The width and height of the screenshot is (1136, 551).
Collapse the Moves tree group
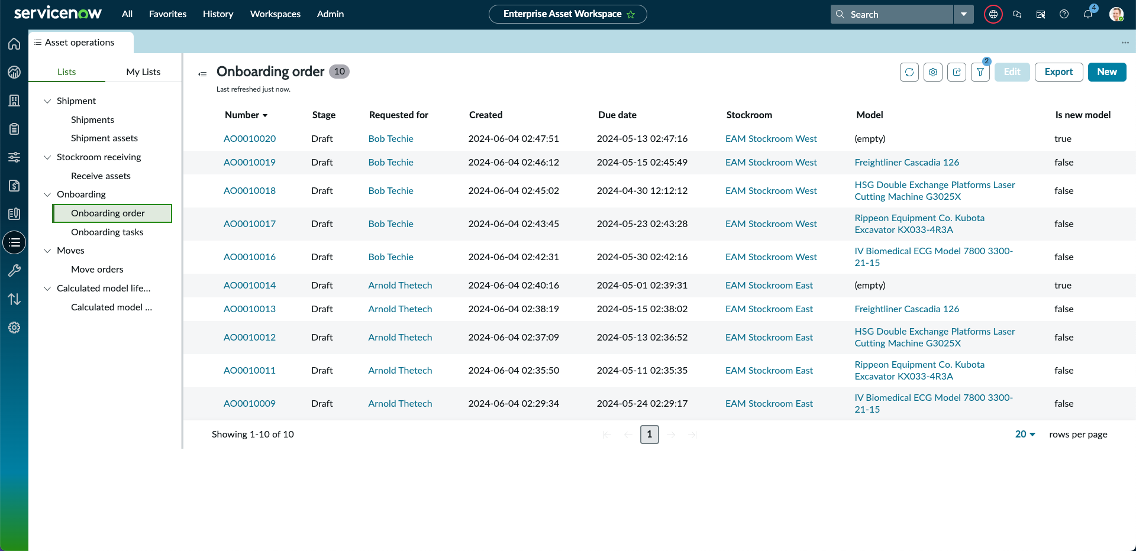[47, 251]
